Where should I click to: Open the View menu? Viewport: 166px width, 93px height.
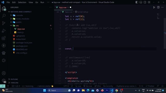pyautogui.click(x=31, y=2)
